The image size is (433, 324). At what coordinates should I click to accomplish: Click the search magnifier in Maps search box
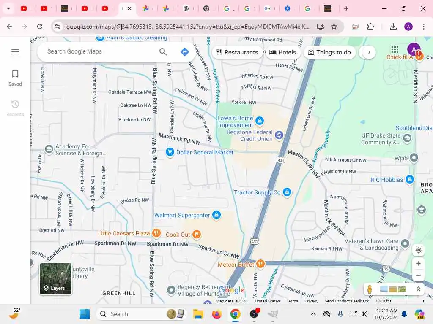pos(163,51)
